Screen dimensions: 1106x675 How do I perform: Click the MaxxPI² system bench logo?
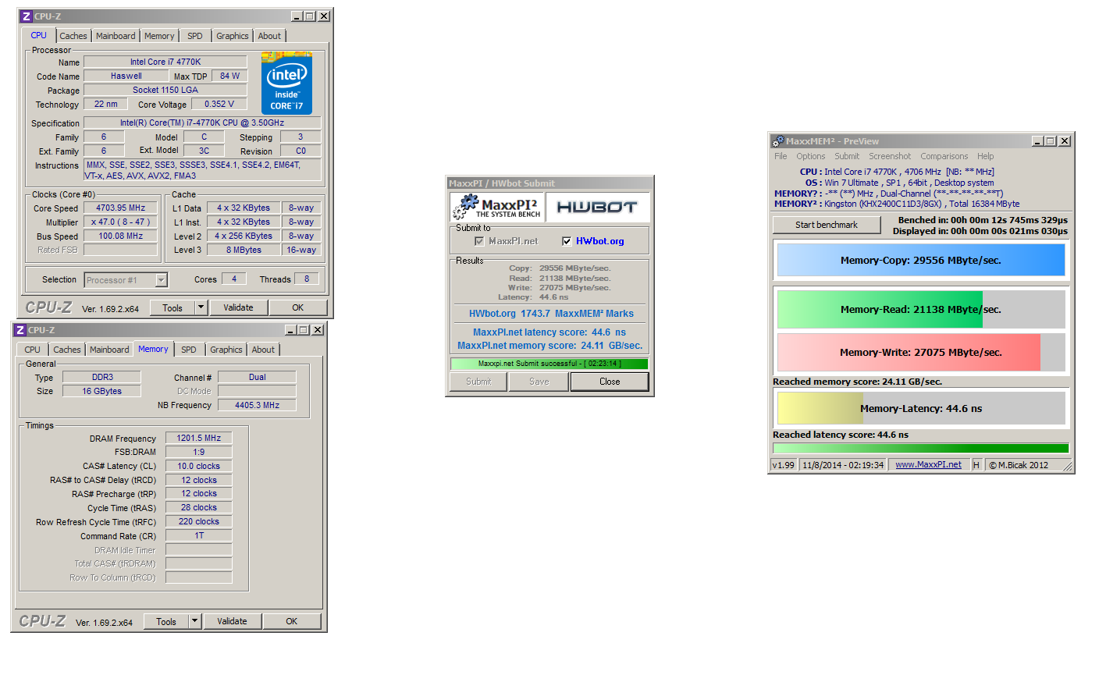click(x=496, y=207)
